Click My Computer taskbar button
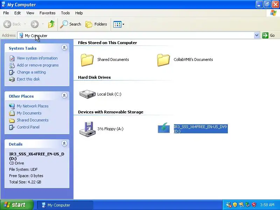 (65, 205)
